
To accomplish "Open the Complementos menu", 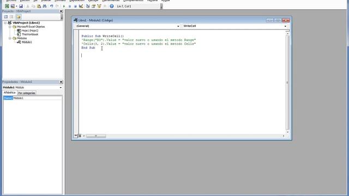I will click(133, 1).
